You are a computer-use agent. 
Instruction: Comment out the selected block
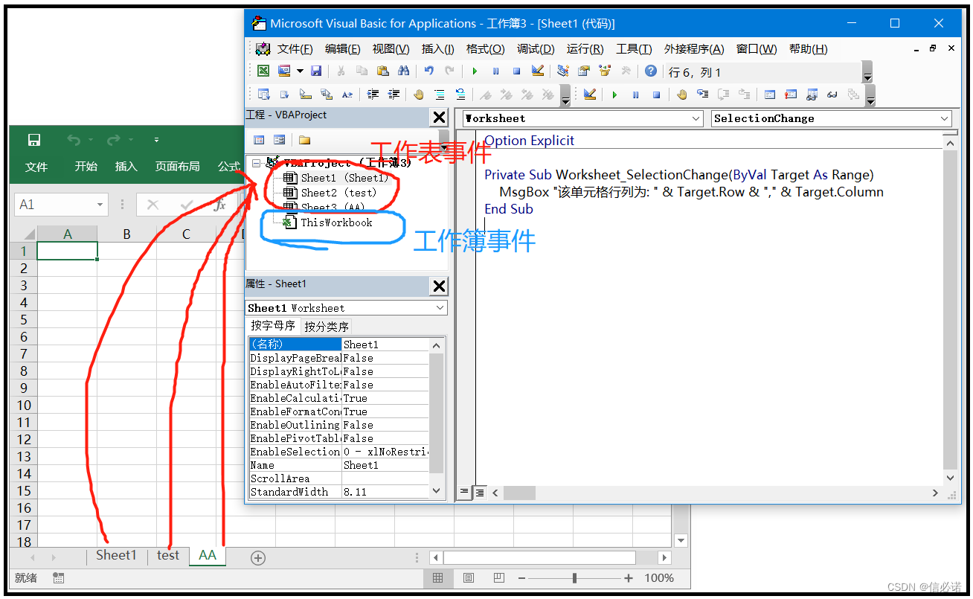(440, 95)
